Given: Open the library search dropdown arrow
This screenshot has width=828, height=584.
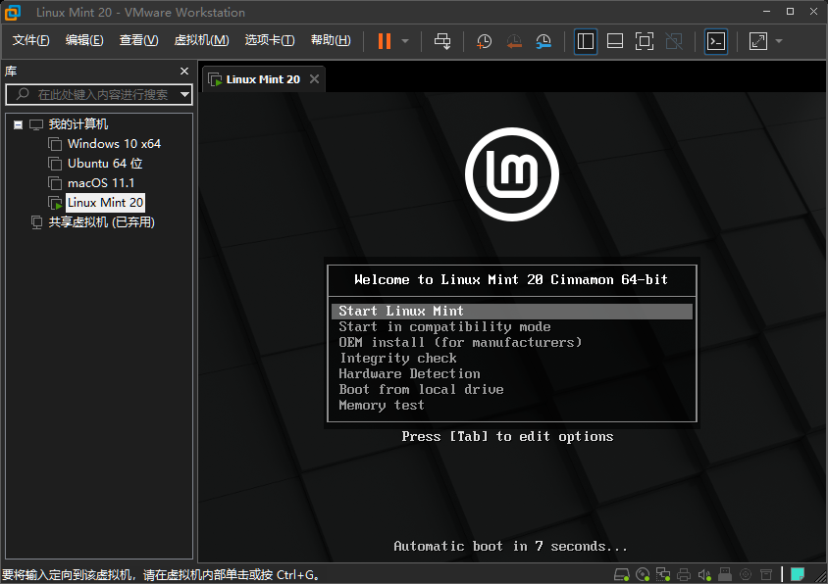Looking at the screenshot, I should pos(184,95).
